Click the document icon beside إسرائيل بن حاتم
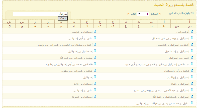The image size is (197, 108). tap(95, 84)
